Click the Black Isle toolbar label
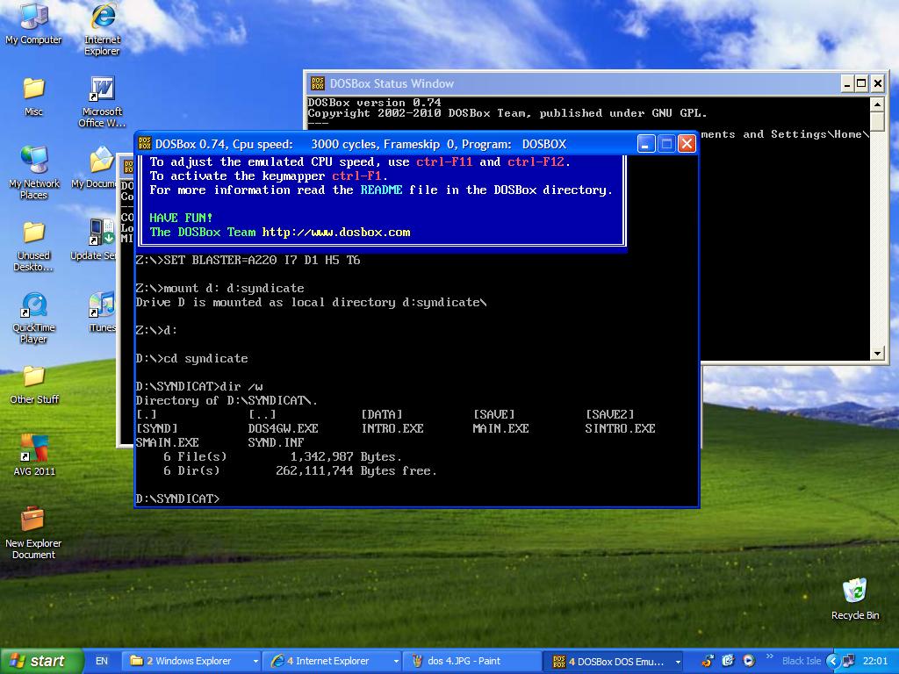 click(x=801, y=661)
